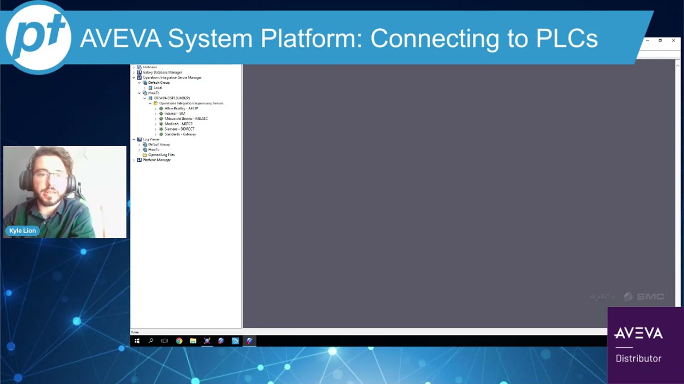Click the Modicon MBTCP gear icon
Viewport: 684px width, 384px height.
[x=161, y=124]
